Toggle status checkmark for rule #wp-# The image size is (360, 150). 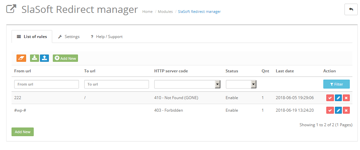pyautogui.click(x=330, y=110)
